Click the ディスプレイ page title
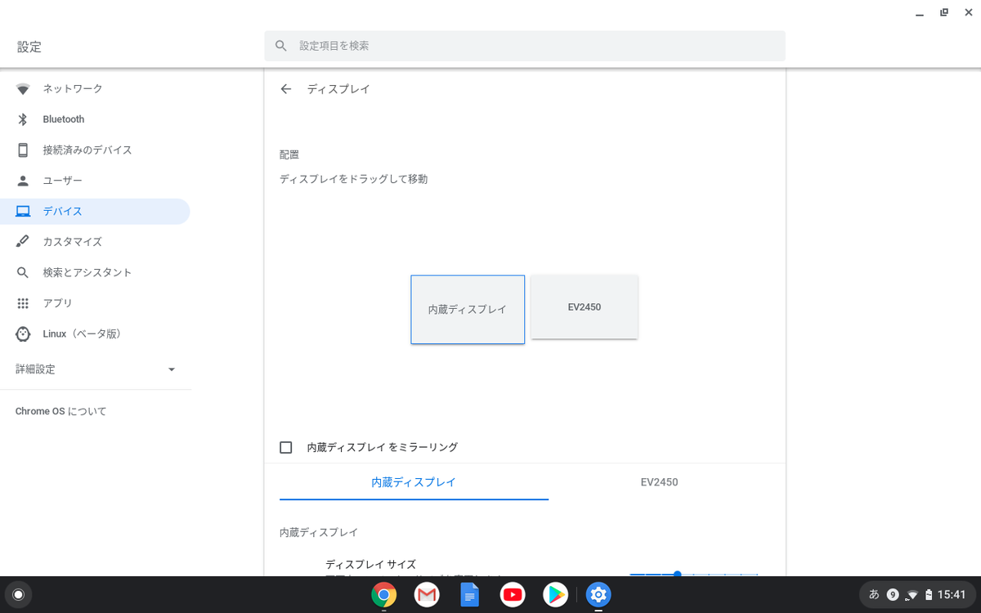981x613 pixels. click(338, 89)
